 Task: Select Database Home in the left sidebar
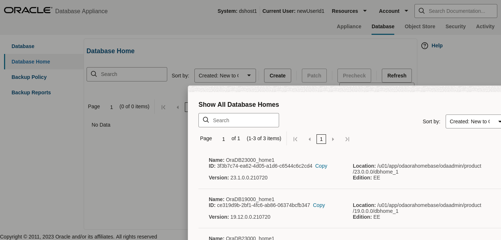point(31,62)
